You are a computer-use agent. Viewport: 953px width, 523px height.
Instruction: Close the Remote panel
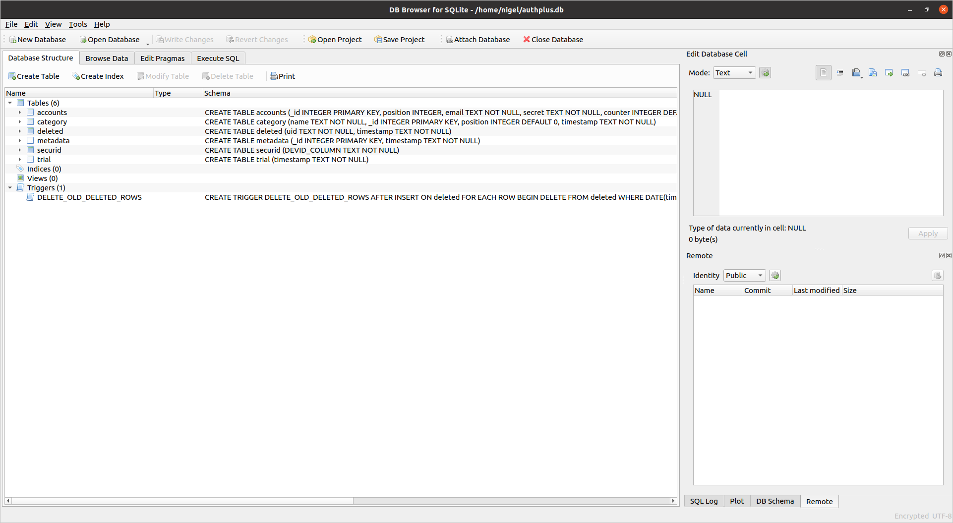949,255
